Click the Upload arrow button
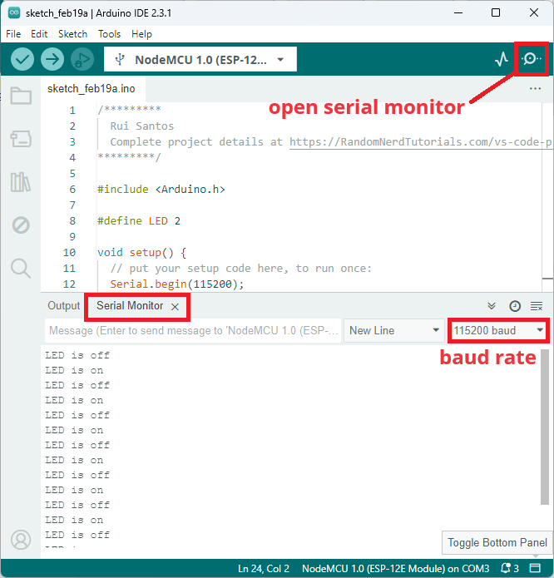This screenshot has width=554, height=578. tap(52, 59)
